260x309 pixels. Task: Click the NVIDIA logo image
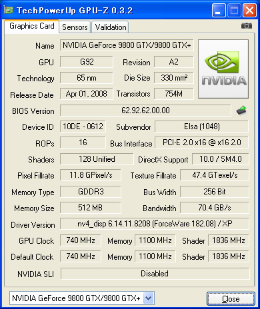[223, 69]
